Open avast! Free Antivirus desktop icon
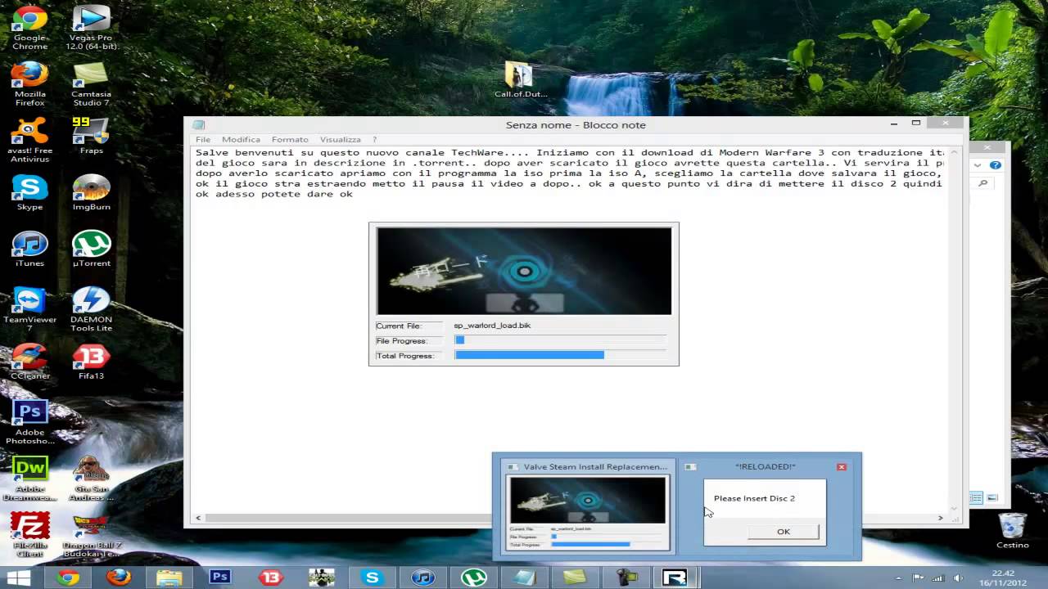1048x589 pixels. point(29,141)
